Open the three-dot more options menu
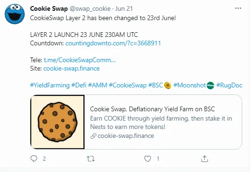The image size is (251, 172). pos(238,8)
